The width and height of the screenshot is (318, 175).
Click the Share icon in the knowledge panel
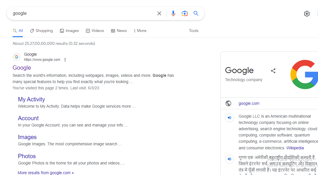(273, 71)
